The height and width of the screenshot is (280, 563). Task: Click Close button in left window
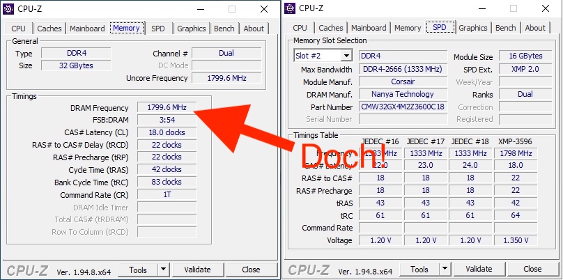251,270
